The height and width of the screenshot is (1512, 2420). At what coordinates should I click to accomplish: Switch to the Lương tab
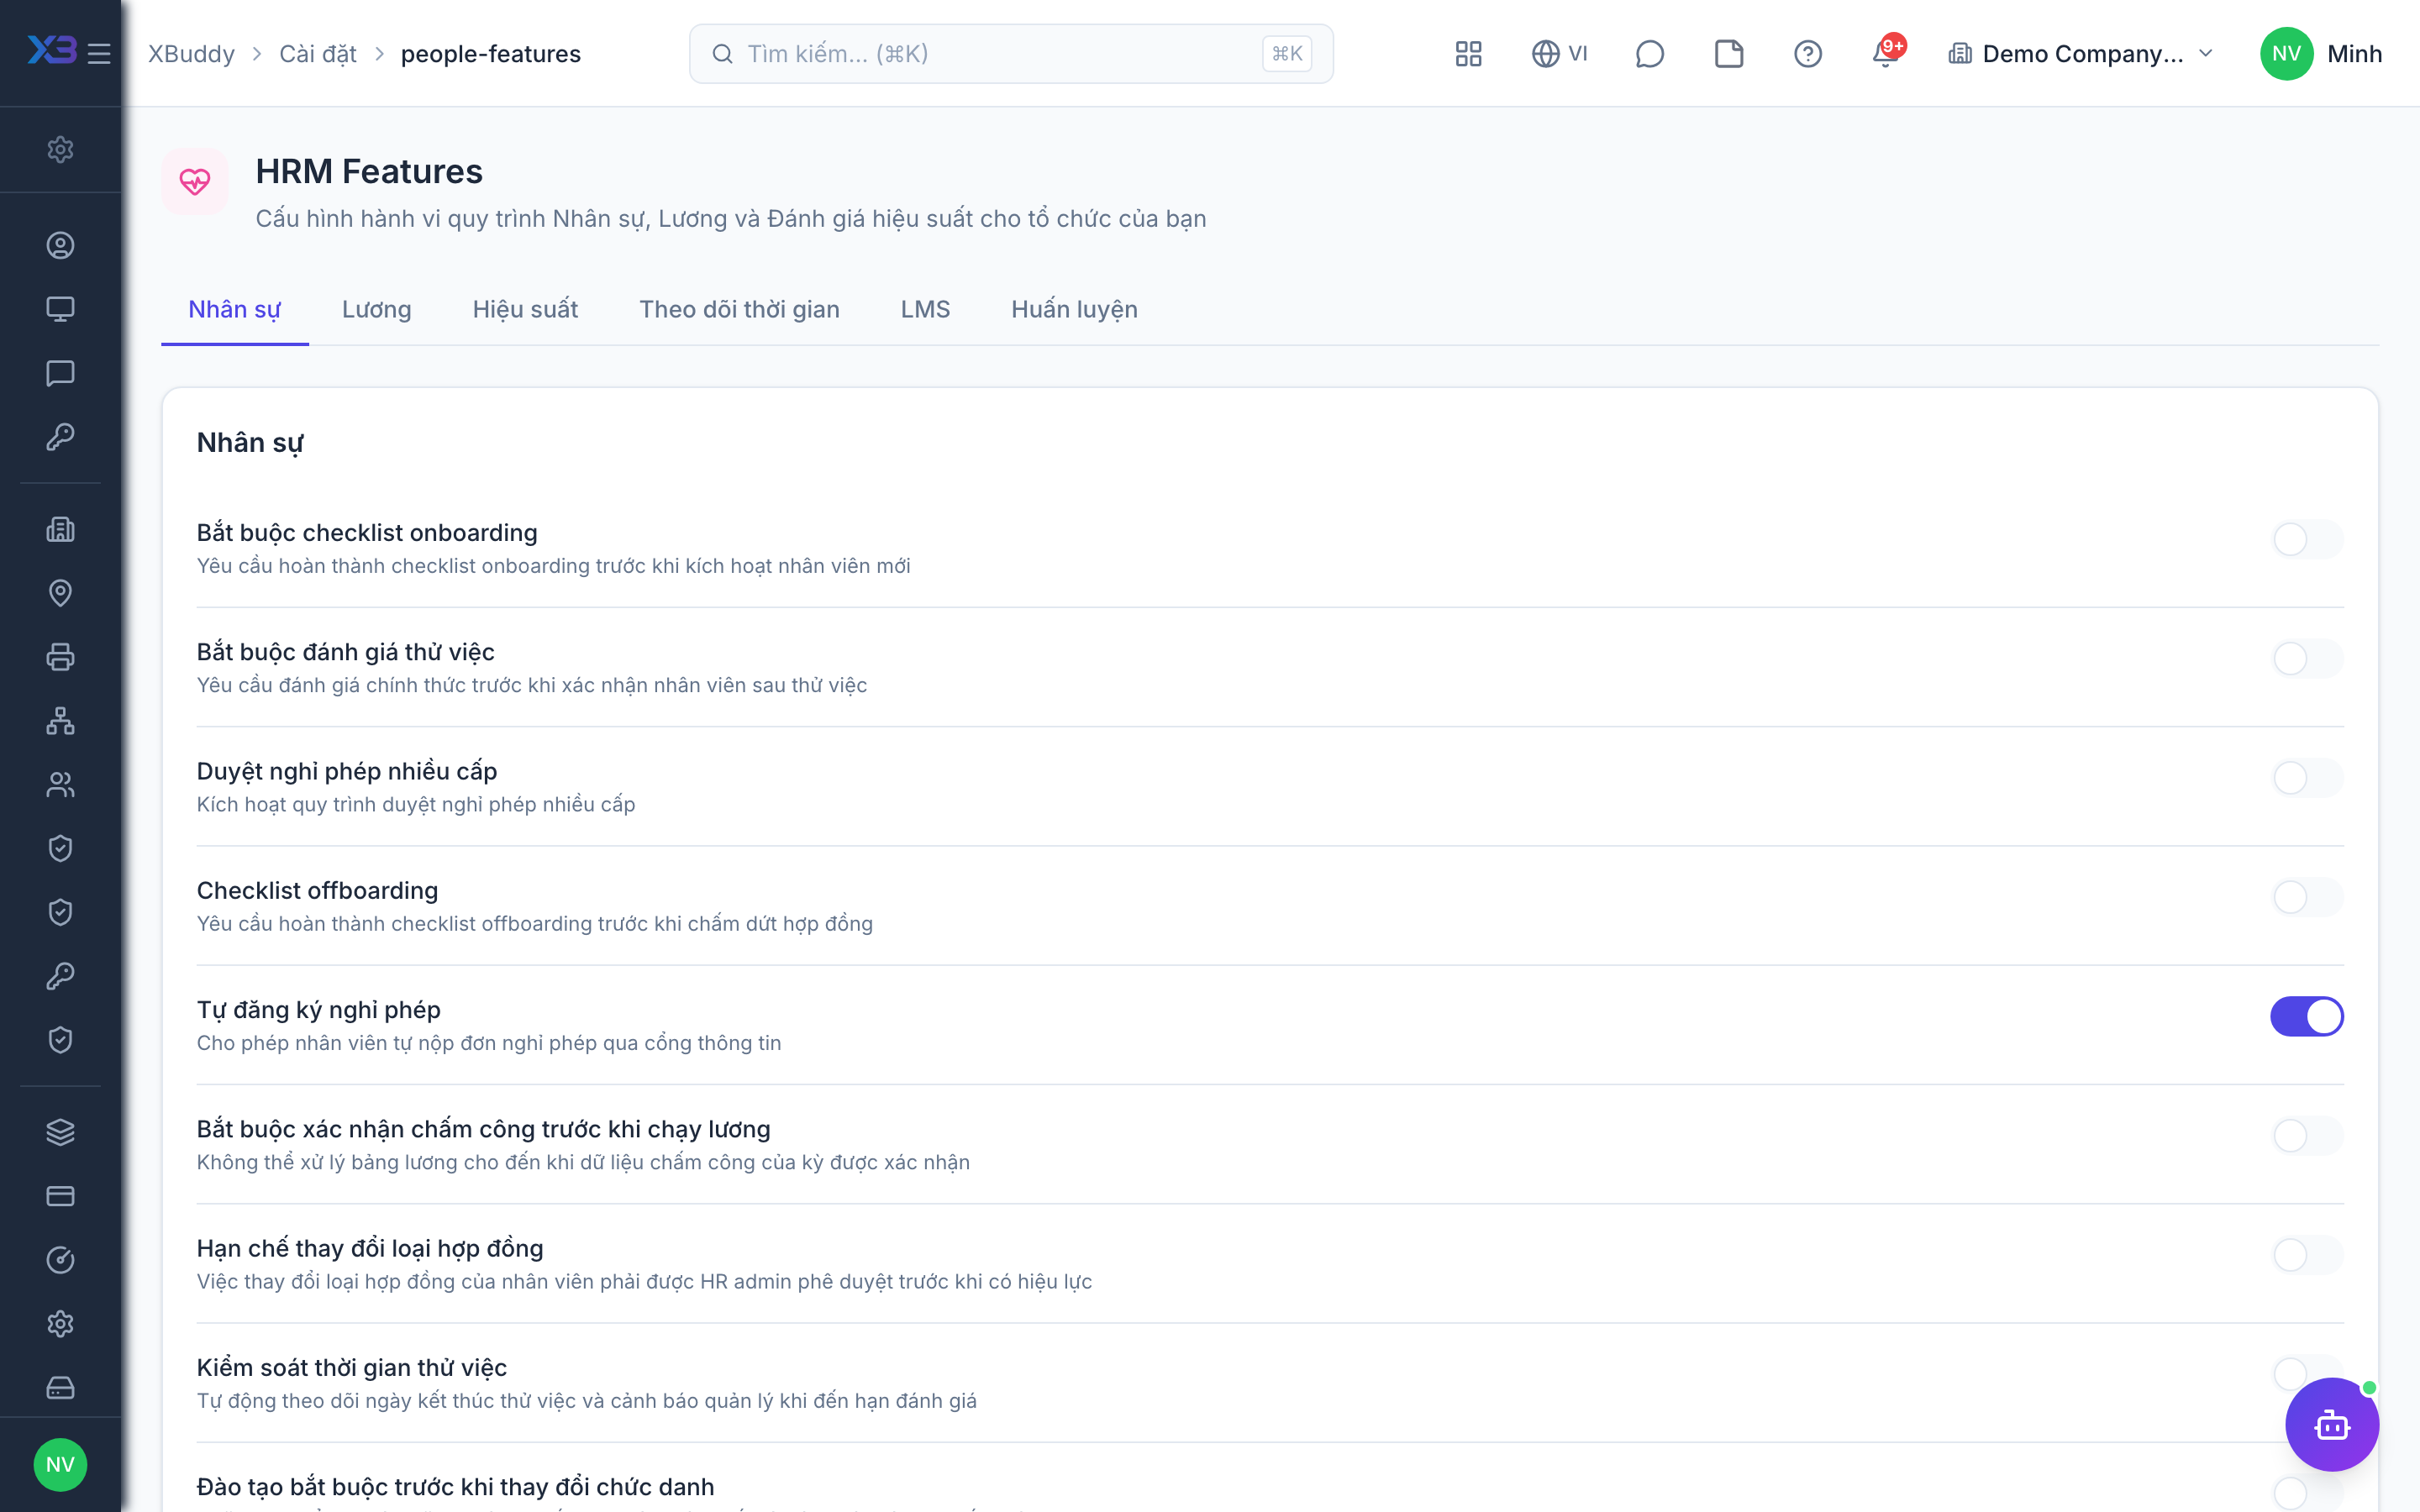point(376,309)
